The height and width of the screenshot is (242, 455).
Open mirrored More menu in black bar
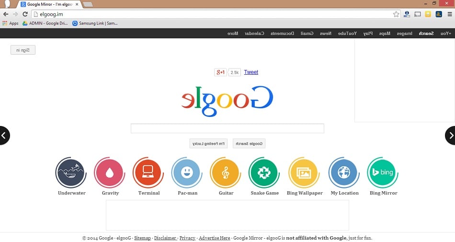point(233,34)
